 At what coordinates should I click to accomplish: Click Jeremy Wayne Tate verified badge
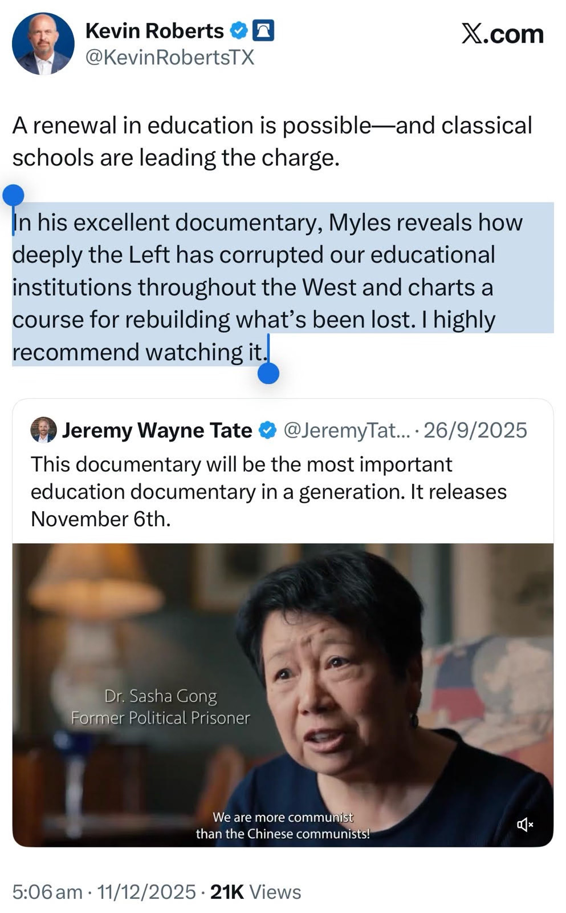click(x=267, y=430)
